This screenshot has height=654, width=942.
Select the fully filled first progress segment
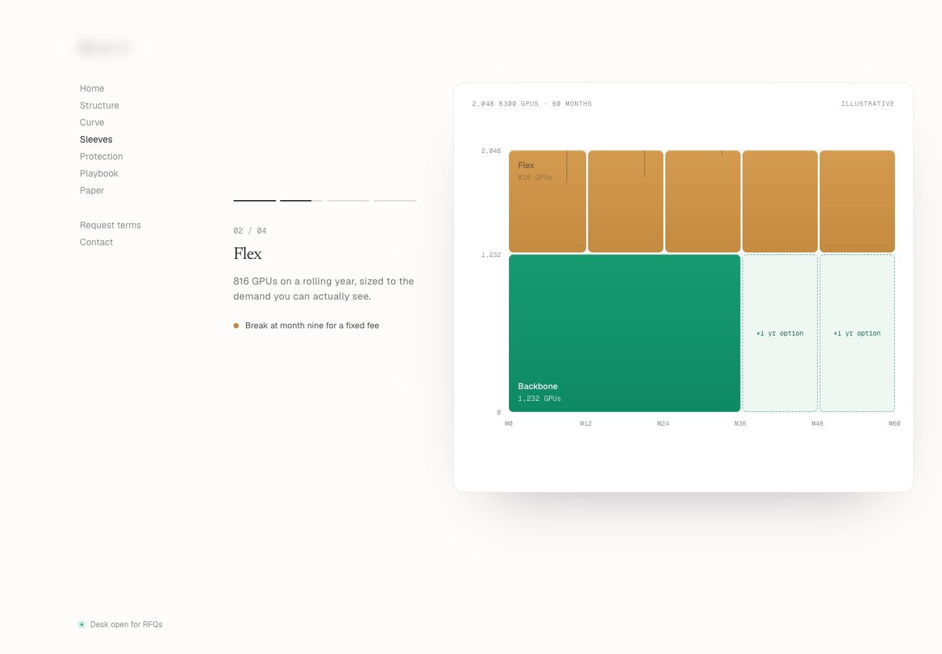click(x=254, y=201)
